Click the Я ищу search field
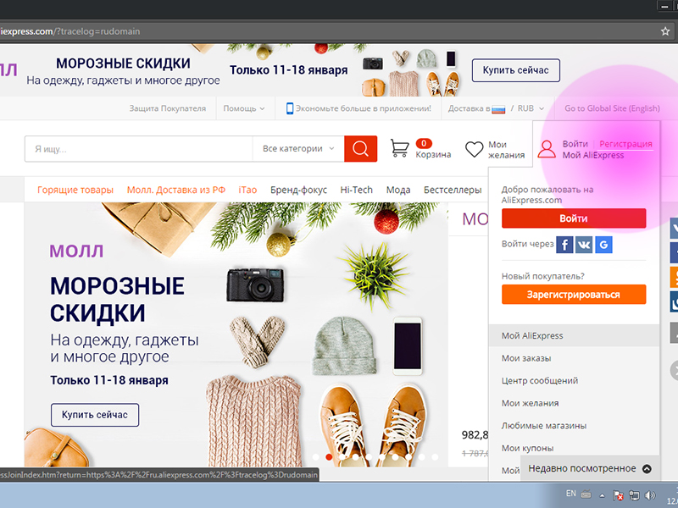This screenshot has height=508, width=678. pyautogui.click(x=138, y=149)
